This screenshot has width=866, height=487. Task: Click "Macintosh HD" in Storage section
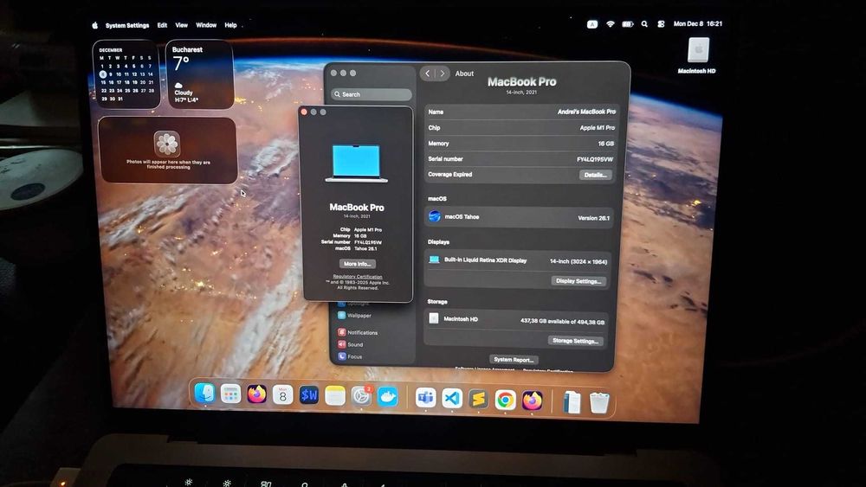tap(461, 319)
